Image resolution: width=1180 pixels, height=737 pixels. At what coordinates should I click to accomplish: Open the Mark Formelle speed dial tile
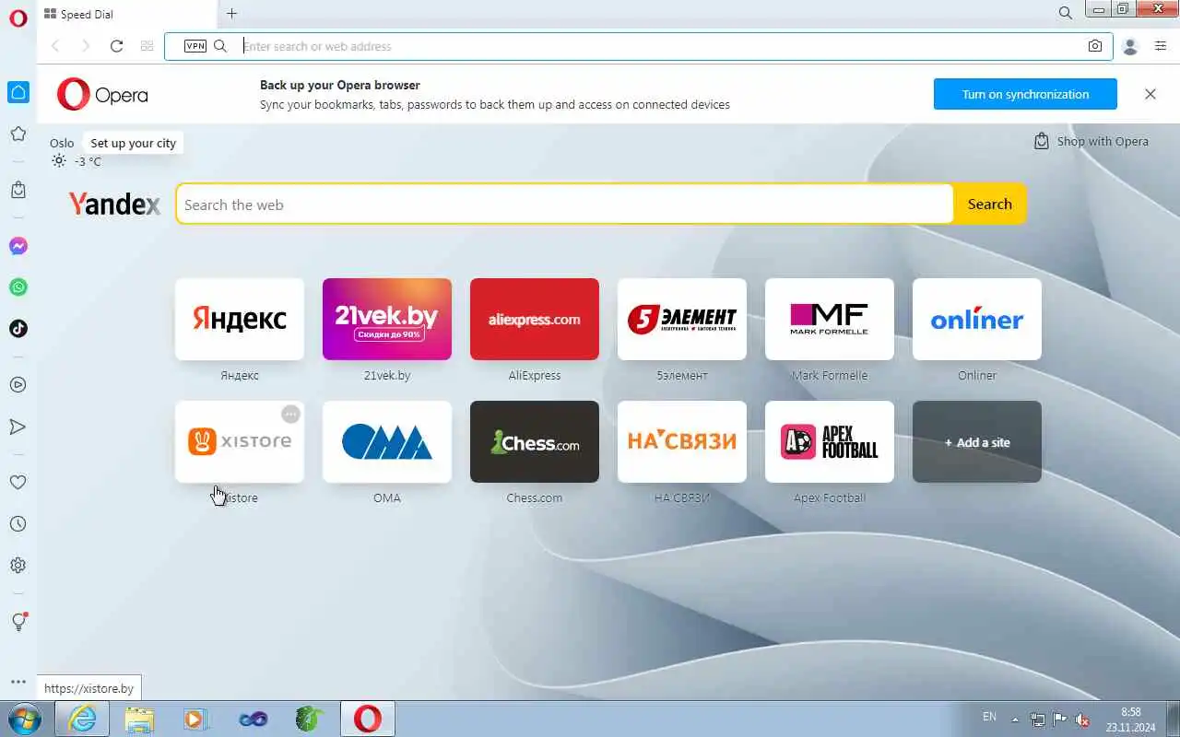click(x=830, y=319)
